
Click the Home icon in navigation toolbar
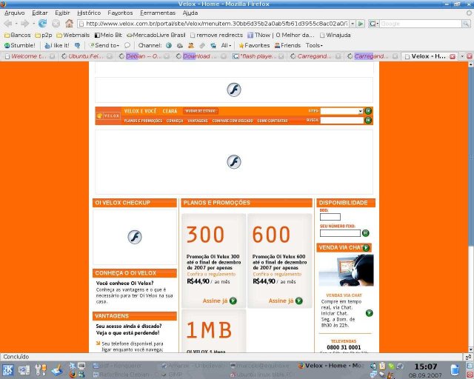pos(70,24)
